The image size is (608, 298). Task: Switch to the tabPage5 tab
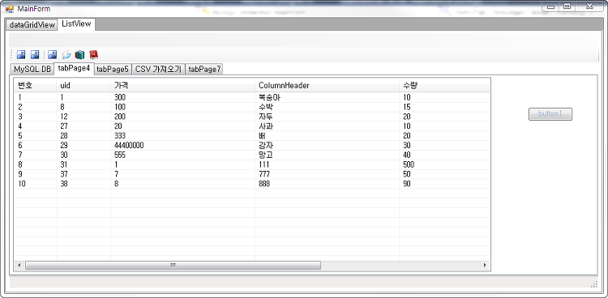pyautogui.click(x=113, y=70)
